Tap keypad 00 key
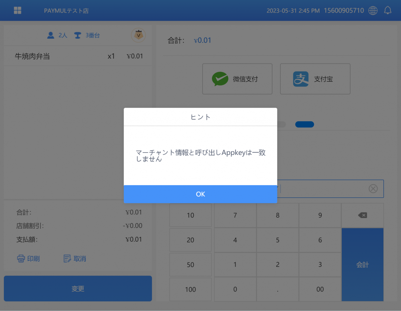Screen dimensions: 401x311 pos(320,289)
